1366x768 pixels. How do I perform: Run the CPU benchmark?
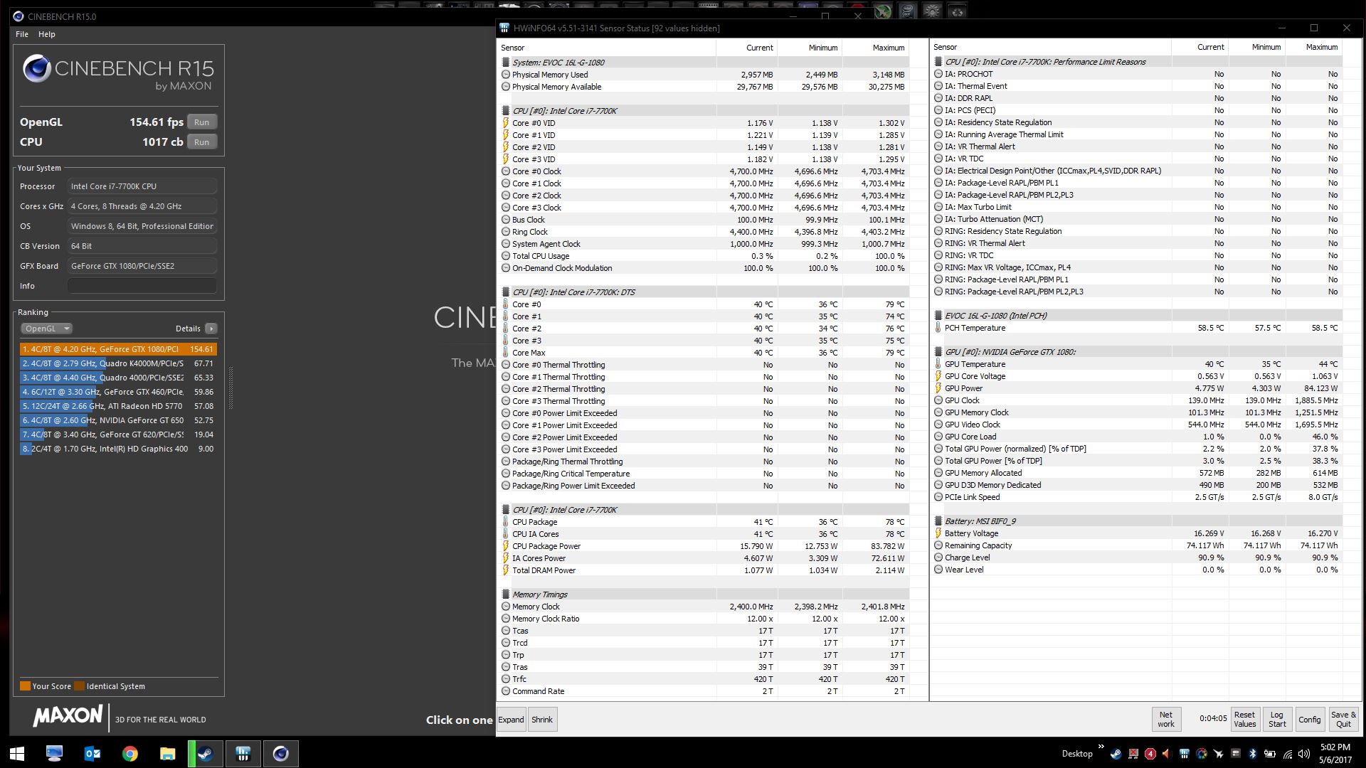(202, 142)
